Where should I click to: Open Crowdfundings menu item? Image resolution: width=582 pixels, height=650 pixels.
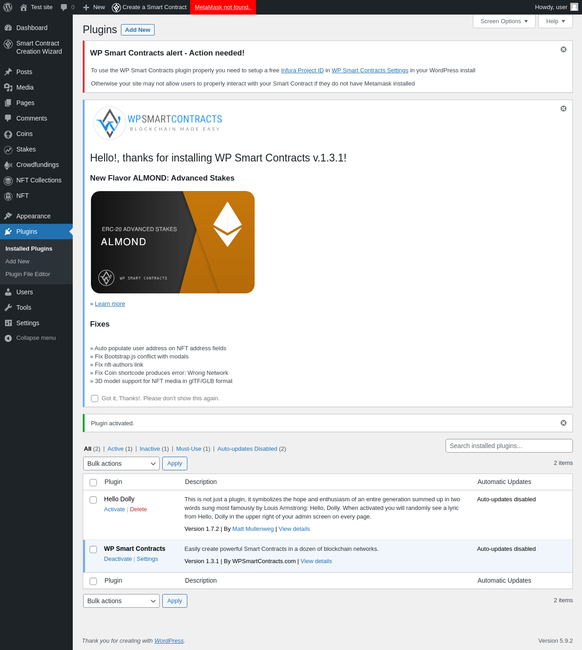[36, 165]
